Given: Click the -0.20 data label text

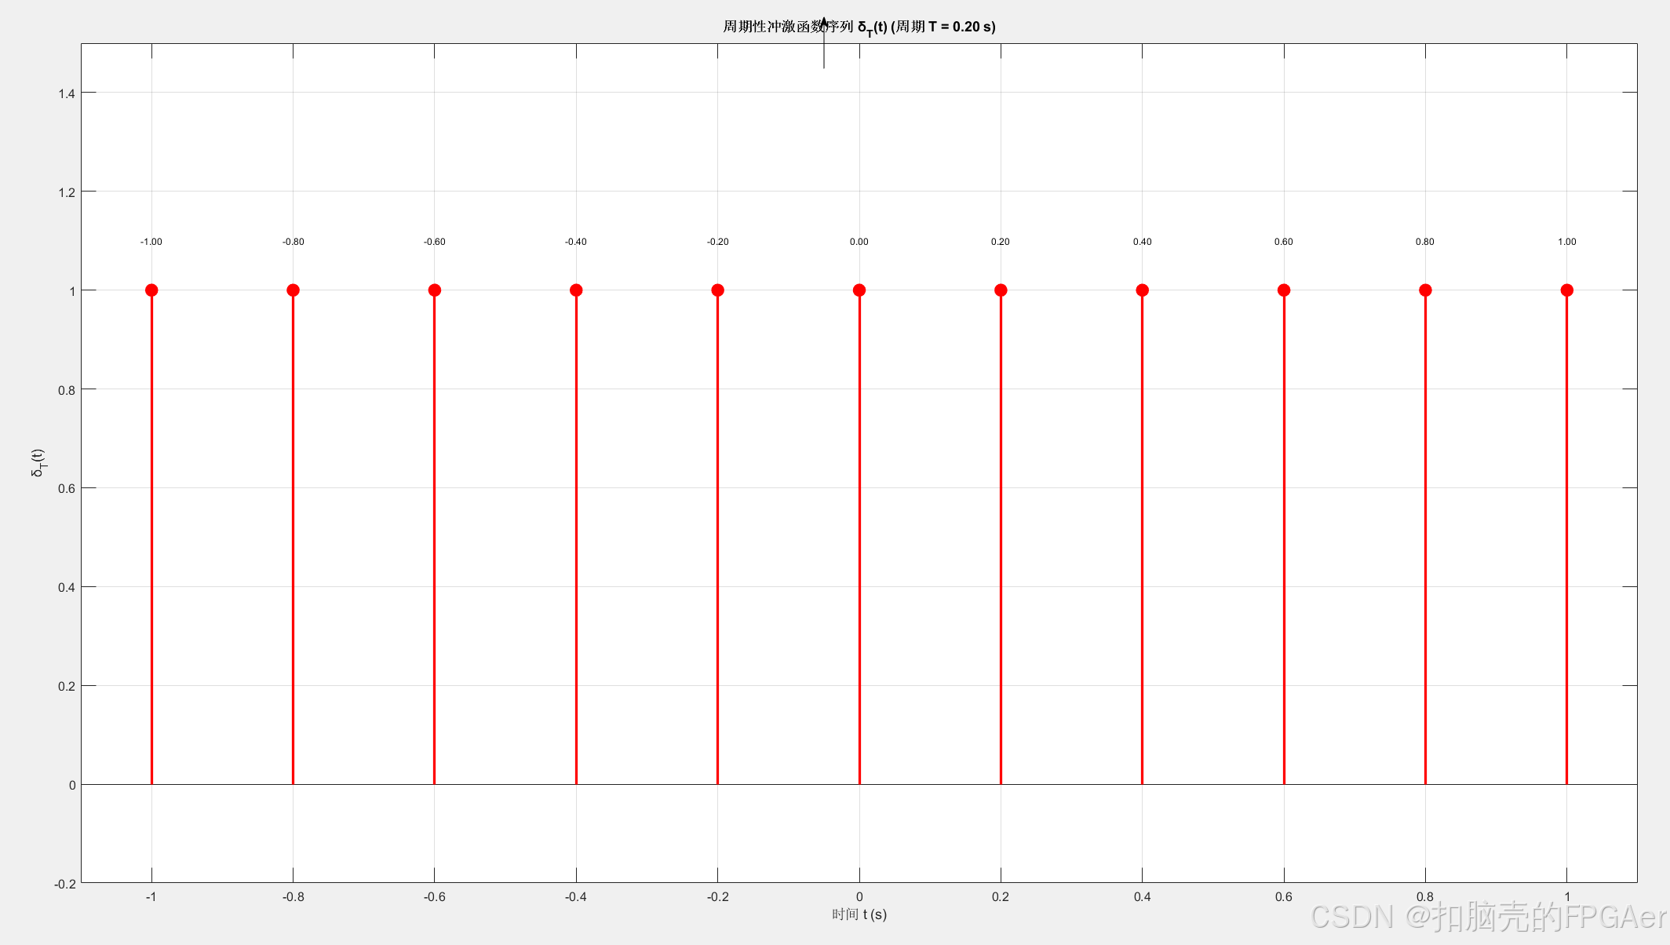Looking at the screenshot, I should pos(717,242).
